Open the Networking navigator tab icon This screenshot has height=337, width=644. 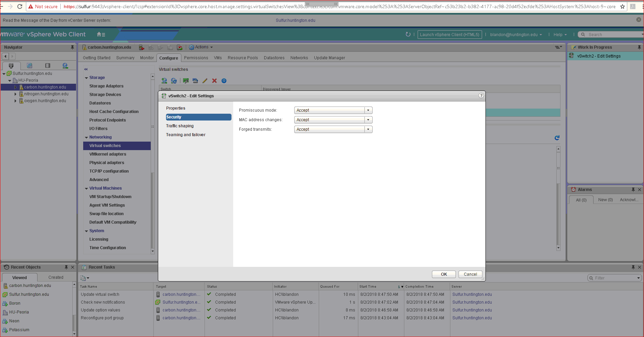[x=65, y=66]
